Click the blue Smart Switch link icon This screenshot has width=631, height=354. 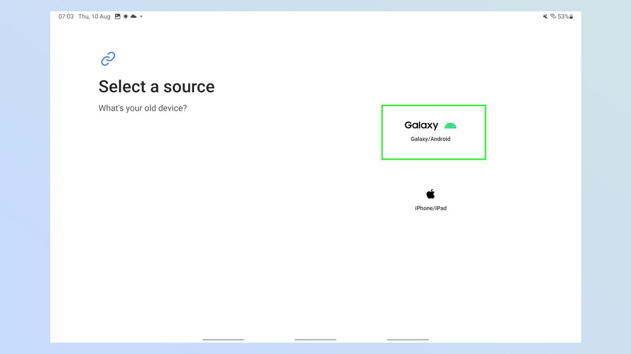pos(107,59)
